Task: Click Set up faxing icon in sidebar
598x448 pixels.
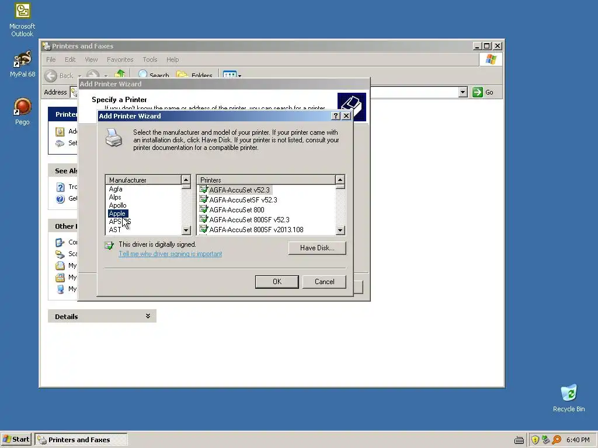Action: 60,143
